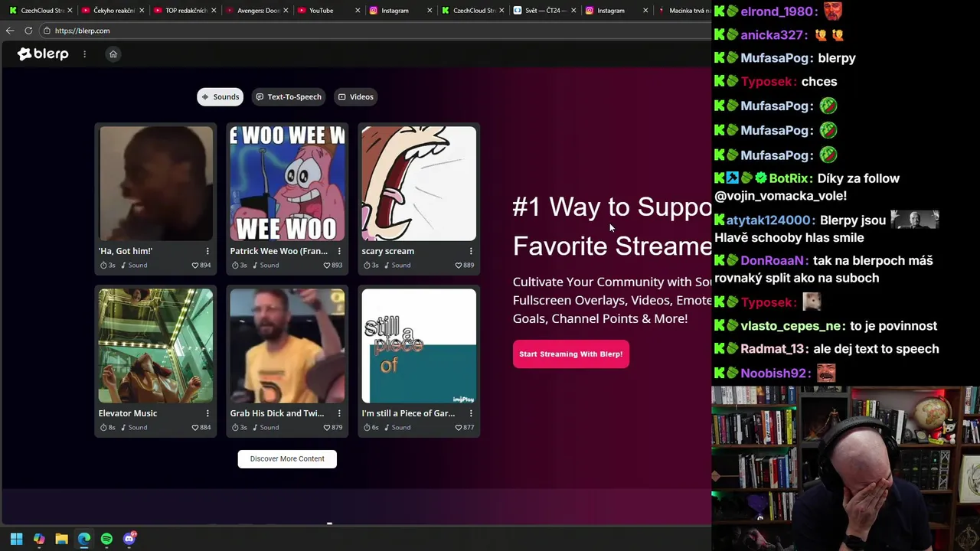The height and width of the screenshot is (551, 980).
Task: Select the Text-To-Speech filter tab
Action: click(x=289, y=96)
